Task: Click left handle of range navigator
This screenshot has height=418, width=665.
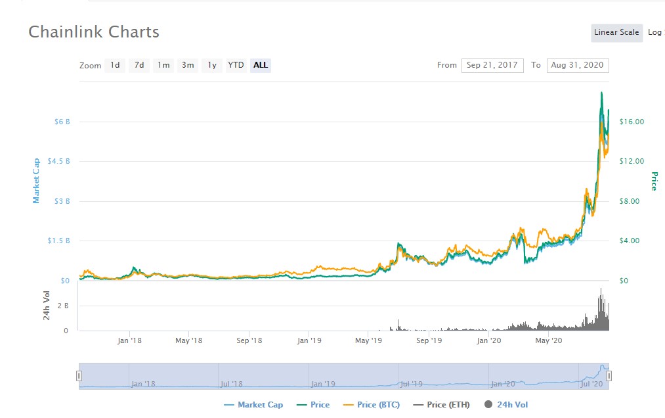Action: click(79, 376)
